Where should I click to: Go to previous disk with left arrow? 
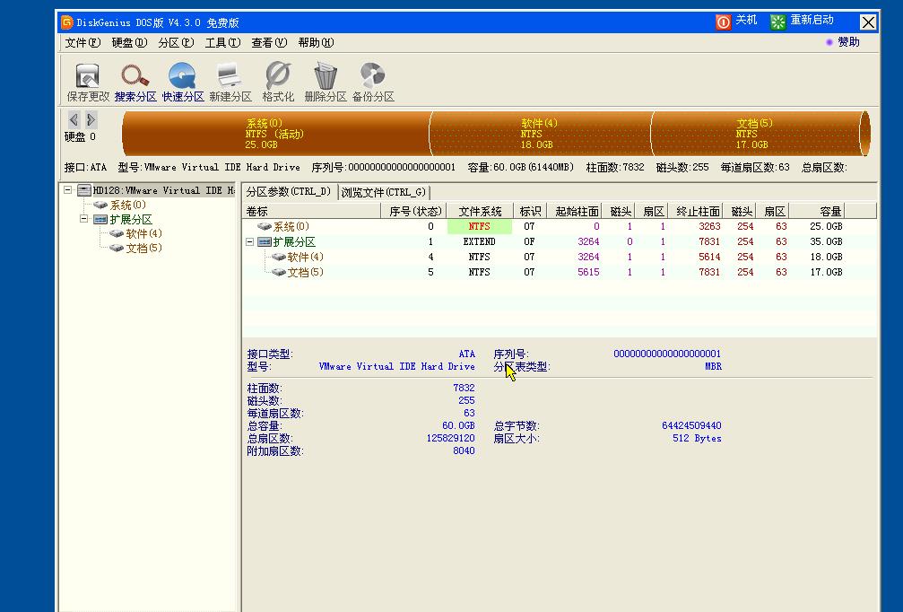[x=74, y=119]
